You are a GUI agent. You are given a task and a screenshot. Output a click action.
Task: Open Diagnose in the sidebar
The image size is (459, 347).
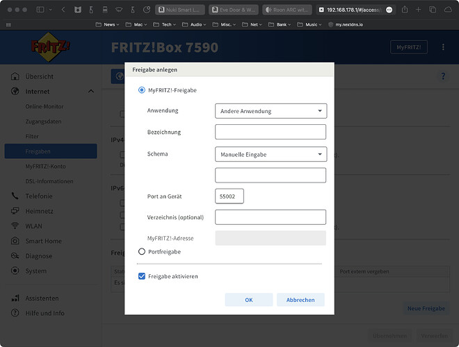[39, 256]
